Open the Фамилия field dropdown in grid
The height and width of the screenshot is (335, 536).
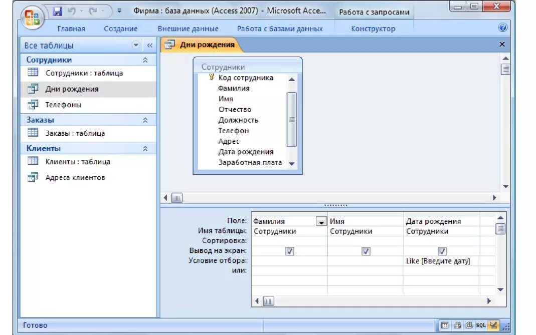[321, 222]
